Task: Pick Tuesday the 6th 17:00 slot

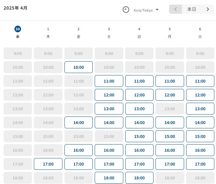Action: pos(200,164)
